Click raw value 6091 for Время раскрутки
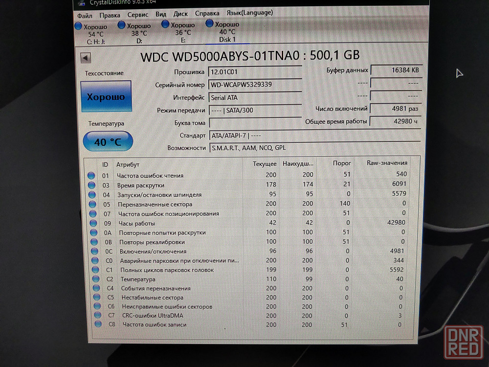489x367 pixels. pyautogui.click(x=399, y=184)
